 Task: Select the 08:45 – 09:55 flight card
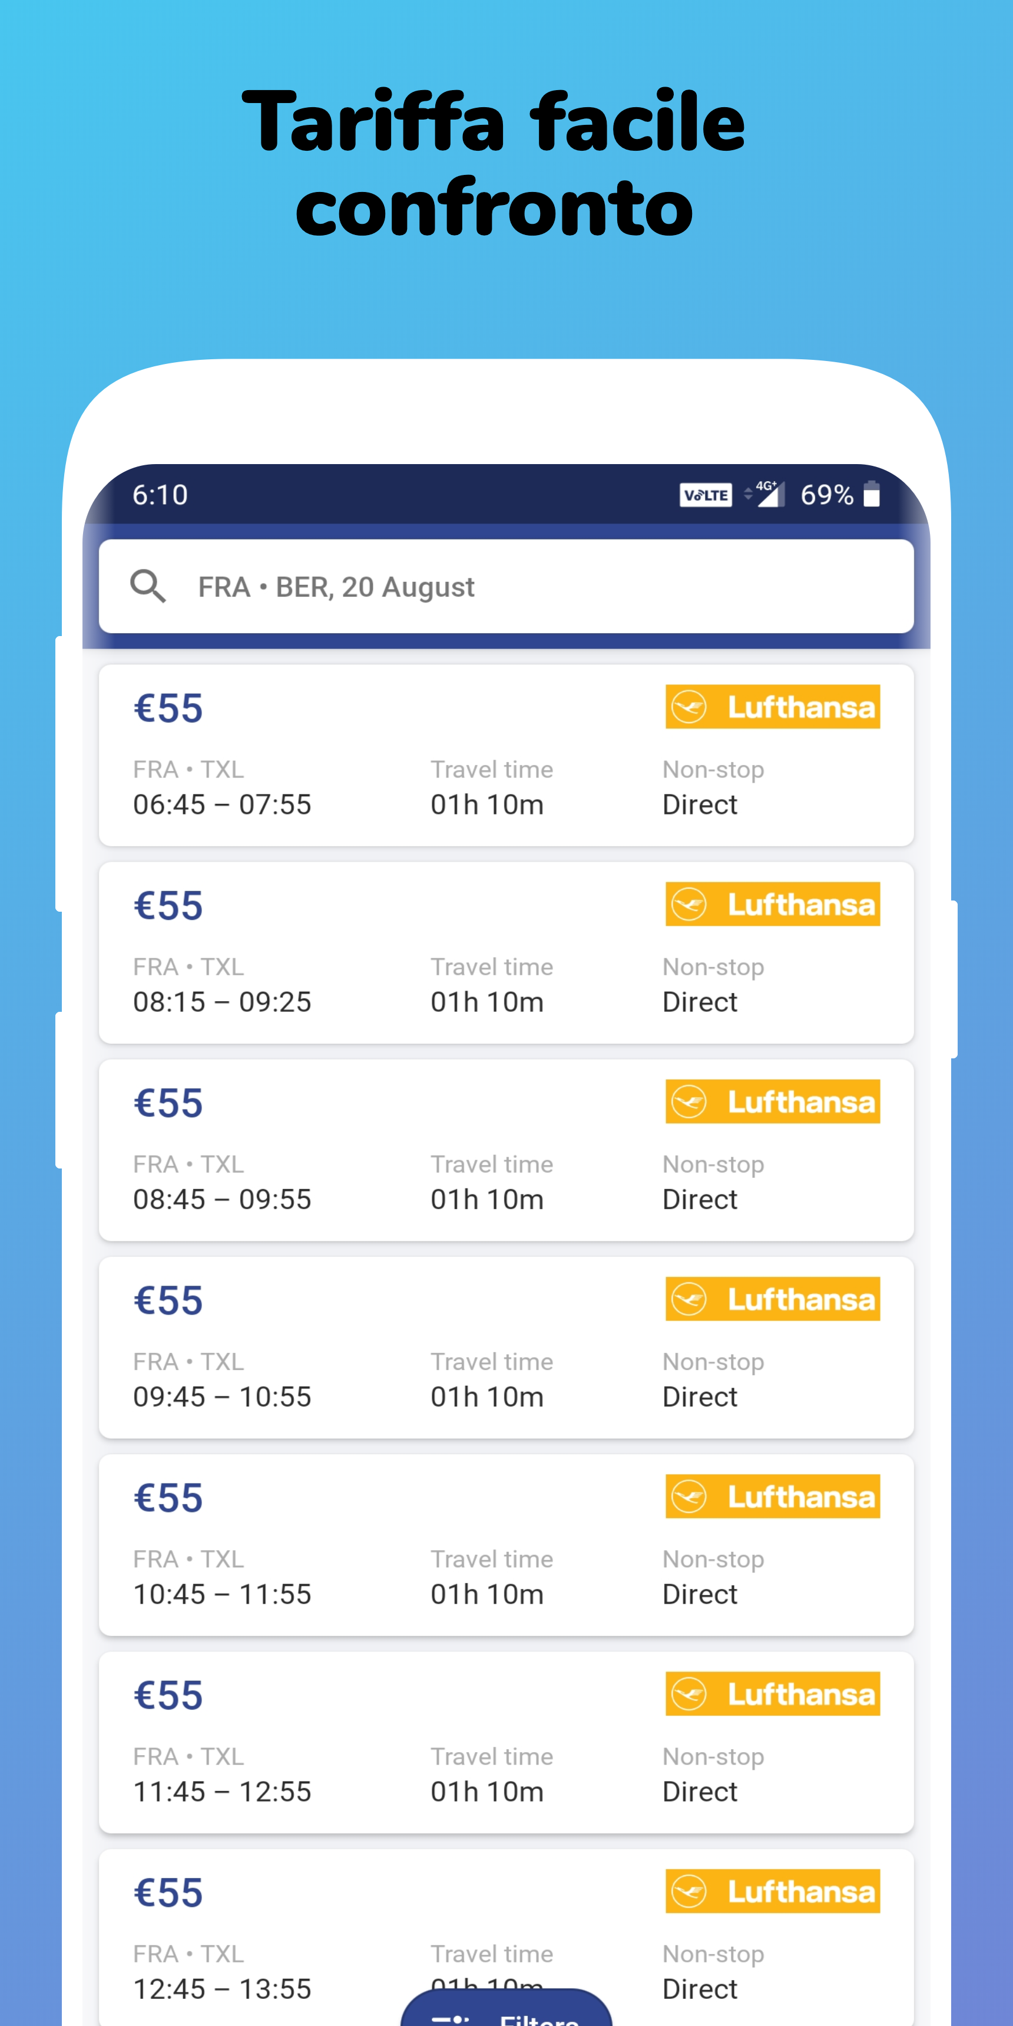click(x=506, y=1151)
